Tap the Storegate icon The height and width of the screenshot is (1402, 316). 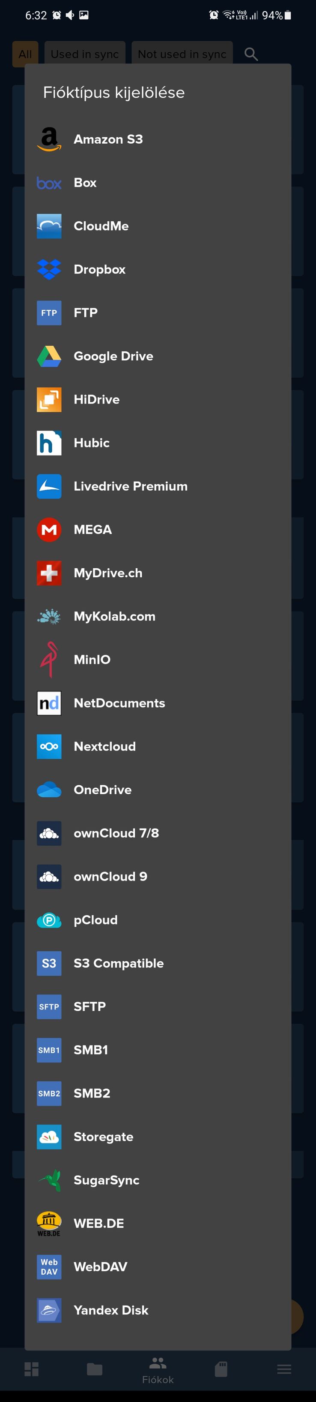[x=49, y=1137]
